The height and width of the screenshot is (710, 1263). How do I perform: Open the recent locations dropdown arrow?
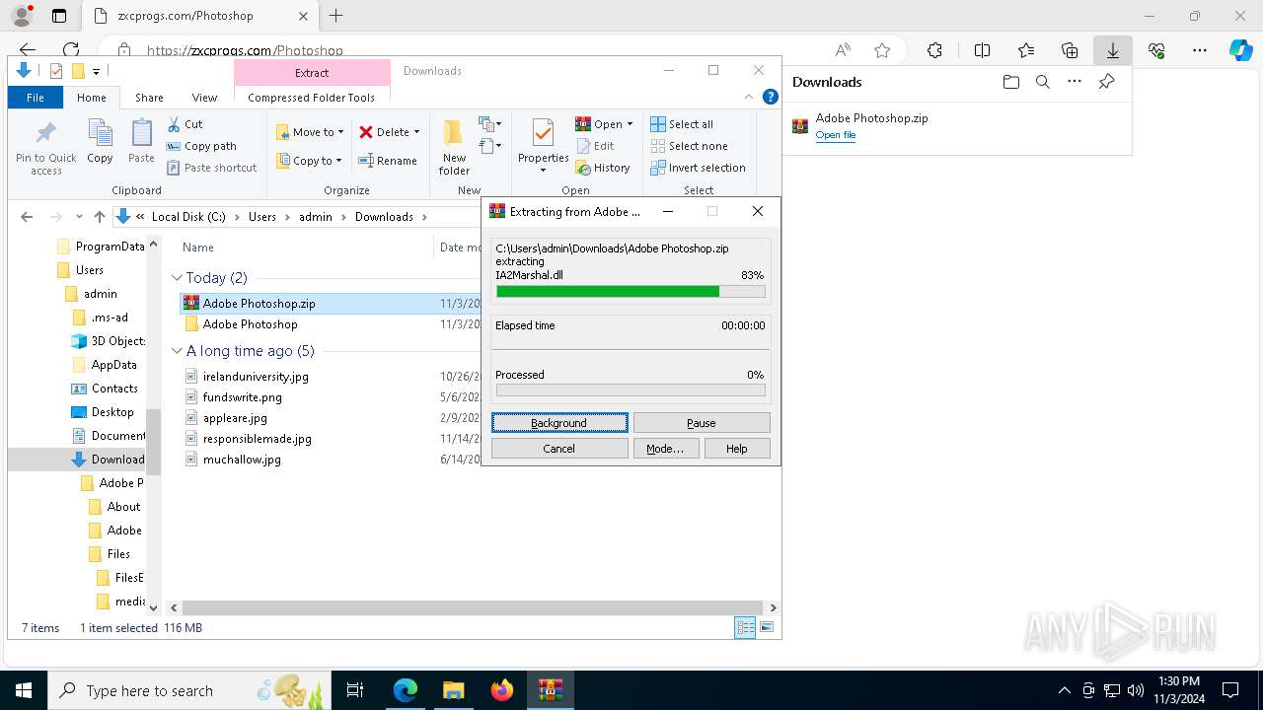(77, 217)
